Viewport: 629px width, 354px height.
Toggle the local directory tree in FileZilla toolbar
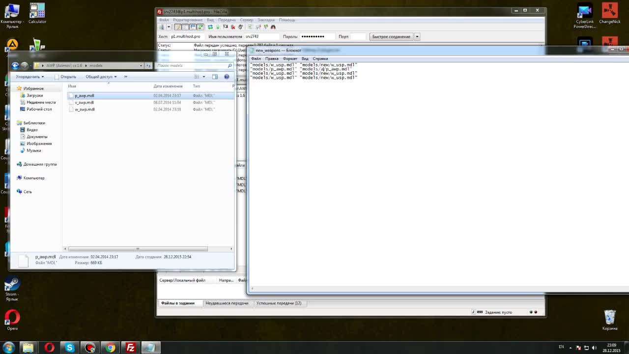pos(185,27)
